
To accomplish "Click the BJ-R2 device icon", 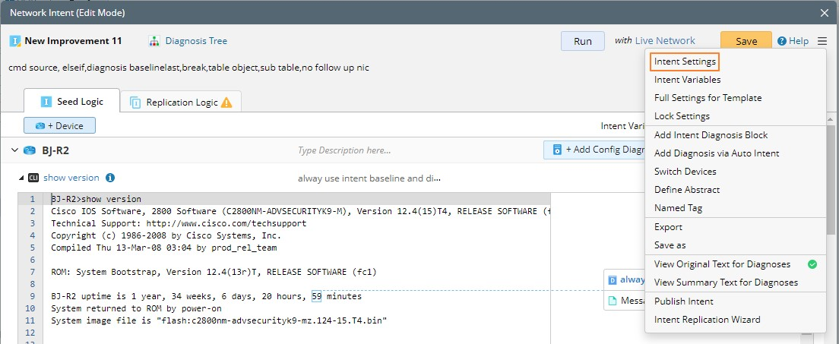I will [x=30, y=150].
